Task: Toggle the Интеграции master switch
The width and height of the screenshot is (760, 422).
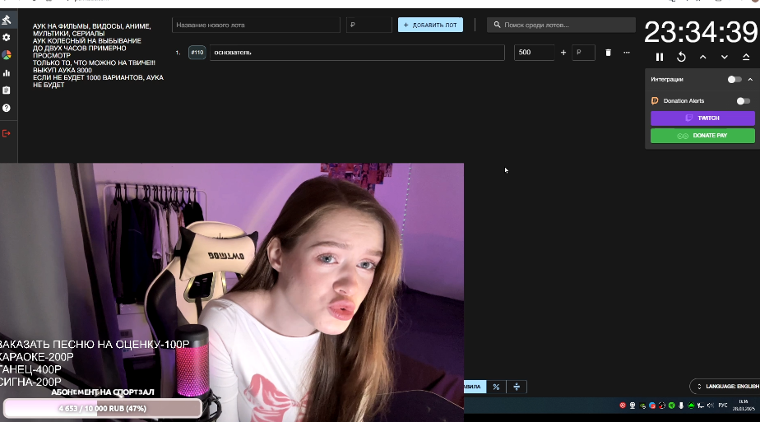Action: point(735,80)
